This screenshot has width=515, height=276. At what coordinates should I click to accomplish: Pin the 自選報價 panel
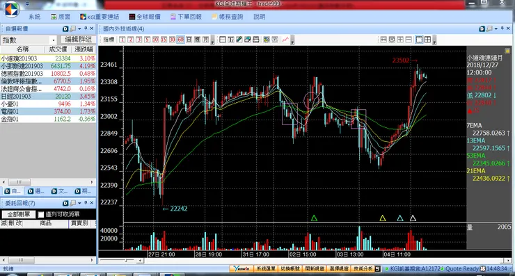pyautogui.click(x=86, y=29)
